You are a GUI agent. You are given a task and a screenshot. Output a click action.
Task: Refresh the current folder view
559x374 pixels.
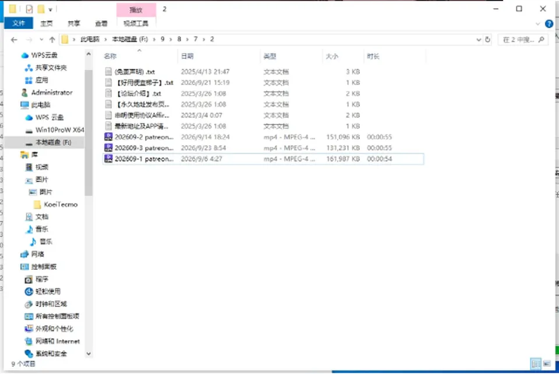488,40
